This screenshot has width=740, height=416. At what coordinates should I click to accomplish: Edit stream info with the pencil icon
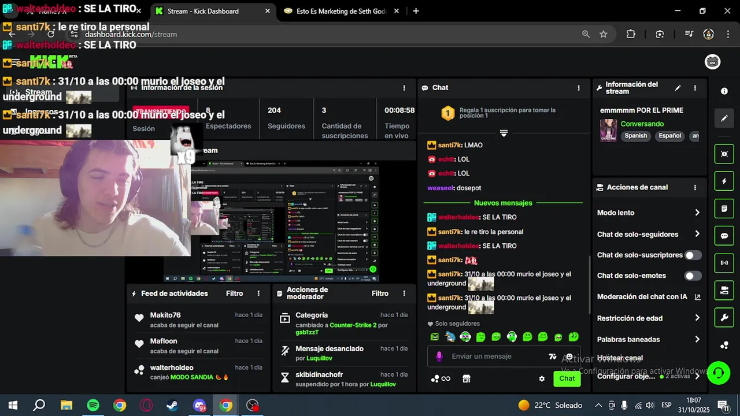(x=678, y=88)
